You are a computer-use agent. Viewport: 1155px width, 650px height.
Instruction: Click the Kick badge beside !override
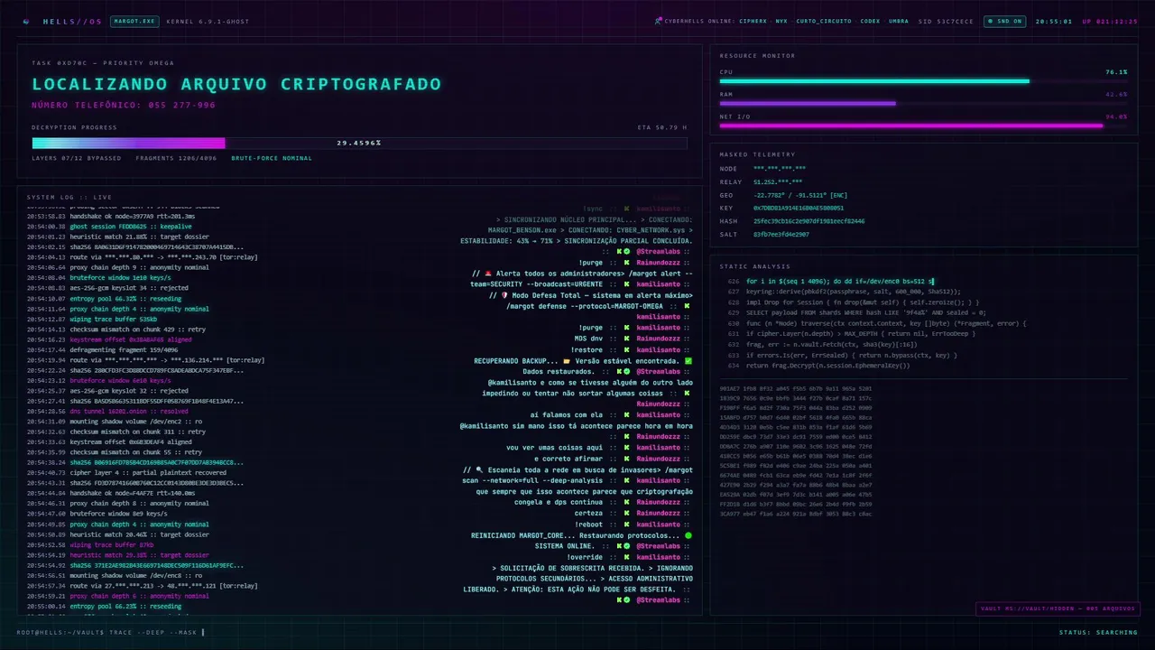pyautogui.click(x=626, y=557)
